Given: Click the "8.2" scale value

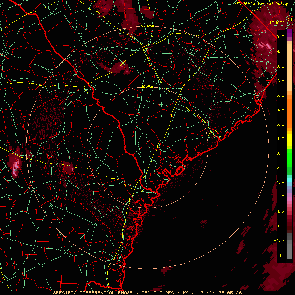Looking at the screenshot, I should [280, 66].
